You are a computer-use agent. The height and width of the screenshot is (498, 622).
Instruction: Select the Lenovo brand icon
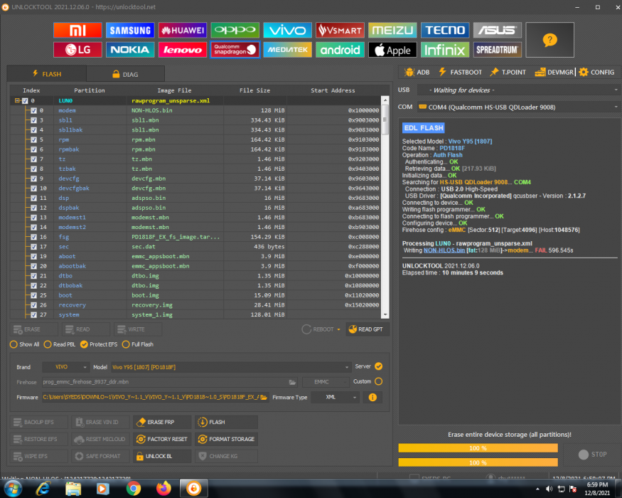click(183, 50)
